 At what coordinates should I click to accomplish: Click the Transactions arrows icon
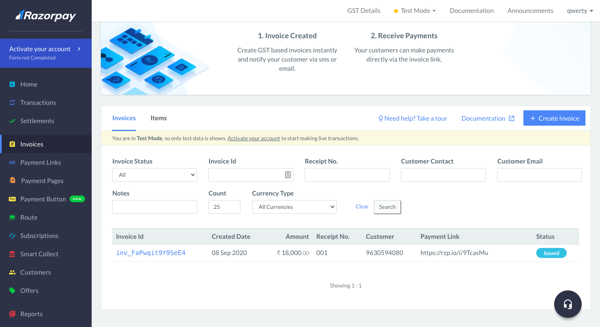click(12, 102)
